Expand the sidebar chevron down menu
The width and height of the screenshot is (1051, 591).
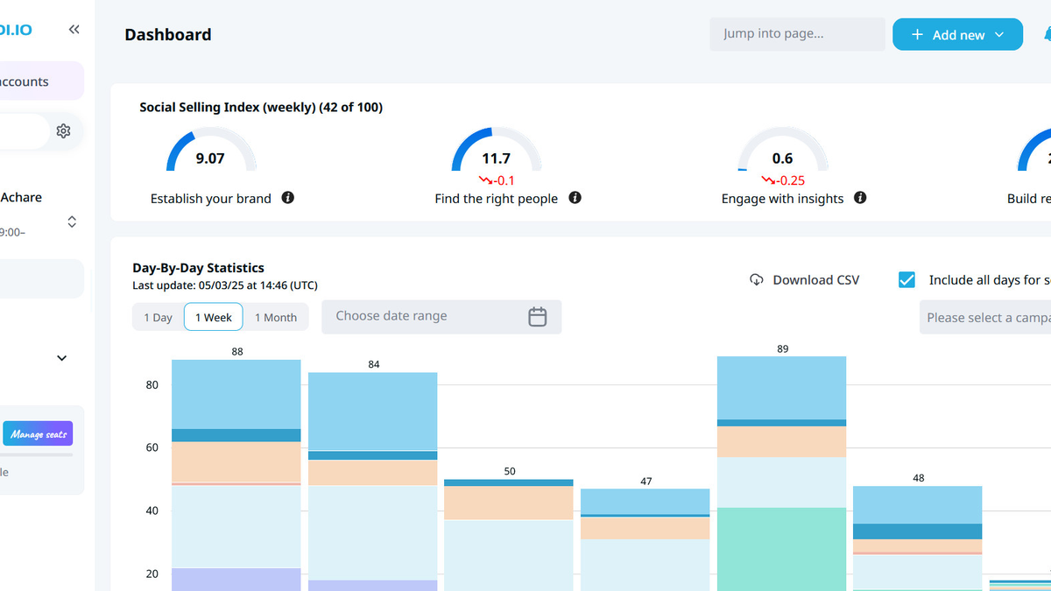tap(62, 358)
